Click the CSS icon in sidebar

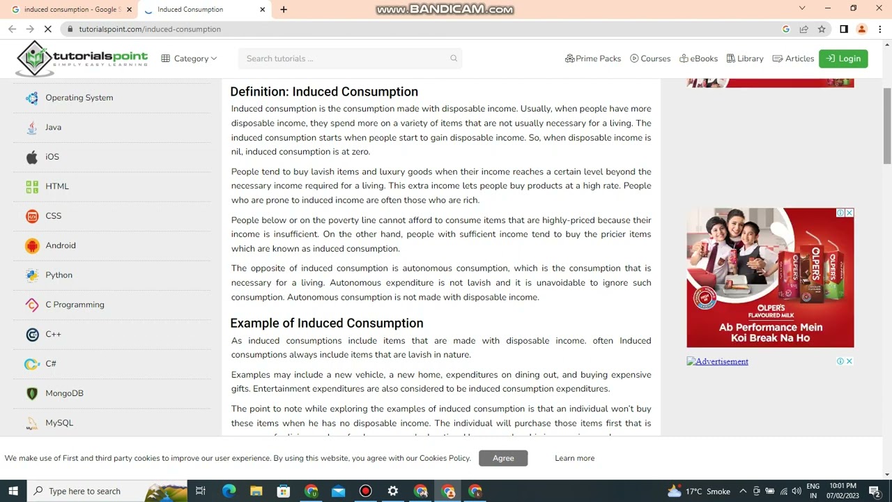(32, 216)
